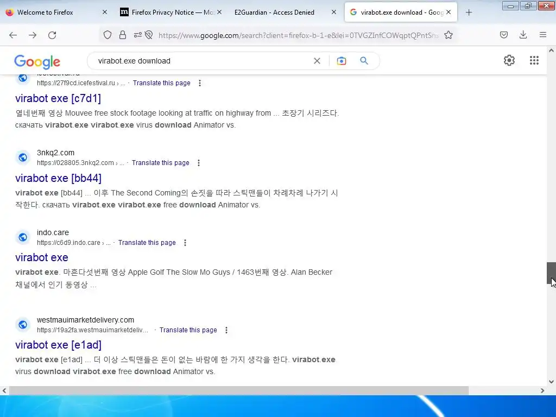Save page to Pocket

tap(504, 35)
